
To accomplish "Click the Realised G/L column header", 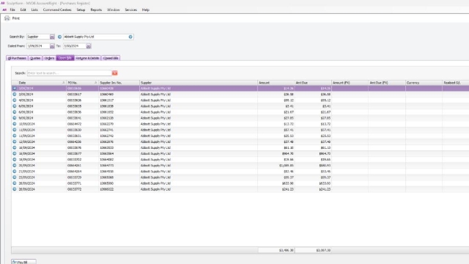I will coord(456,83).
